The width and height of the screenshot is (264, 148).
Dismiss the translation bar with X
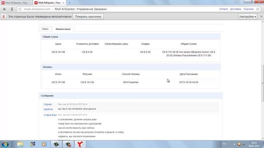click(x=261, y=16)
